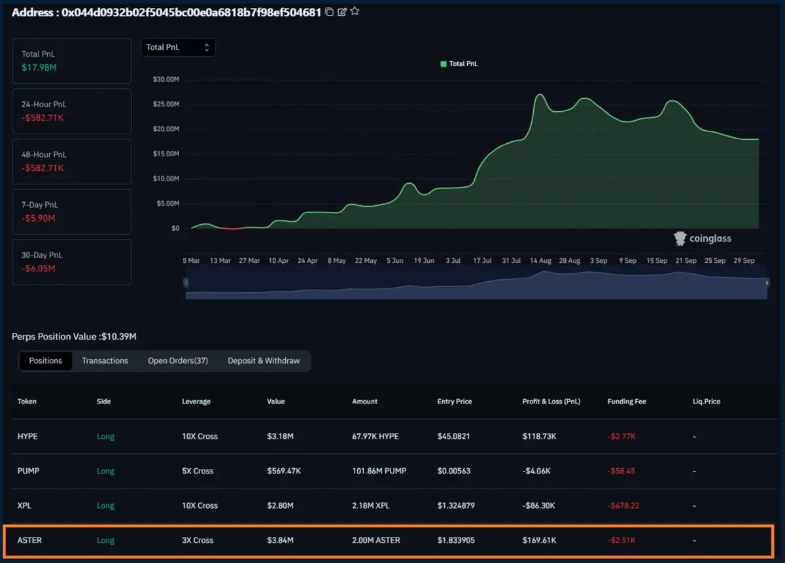Click the $169.61K PnL cell

point(540,540)
